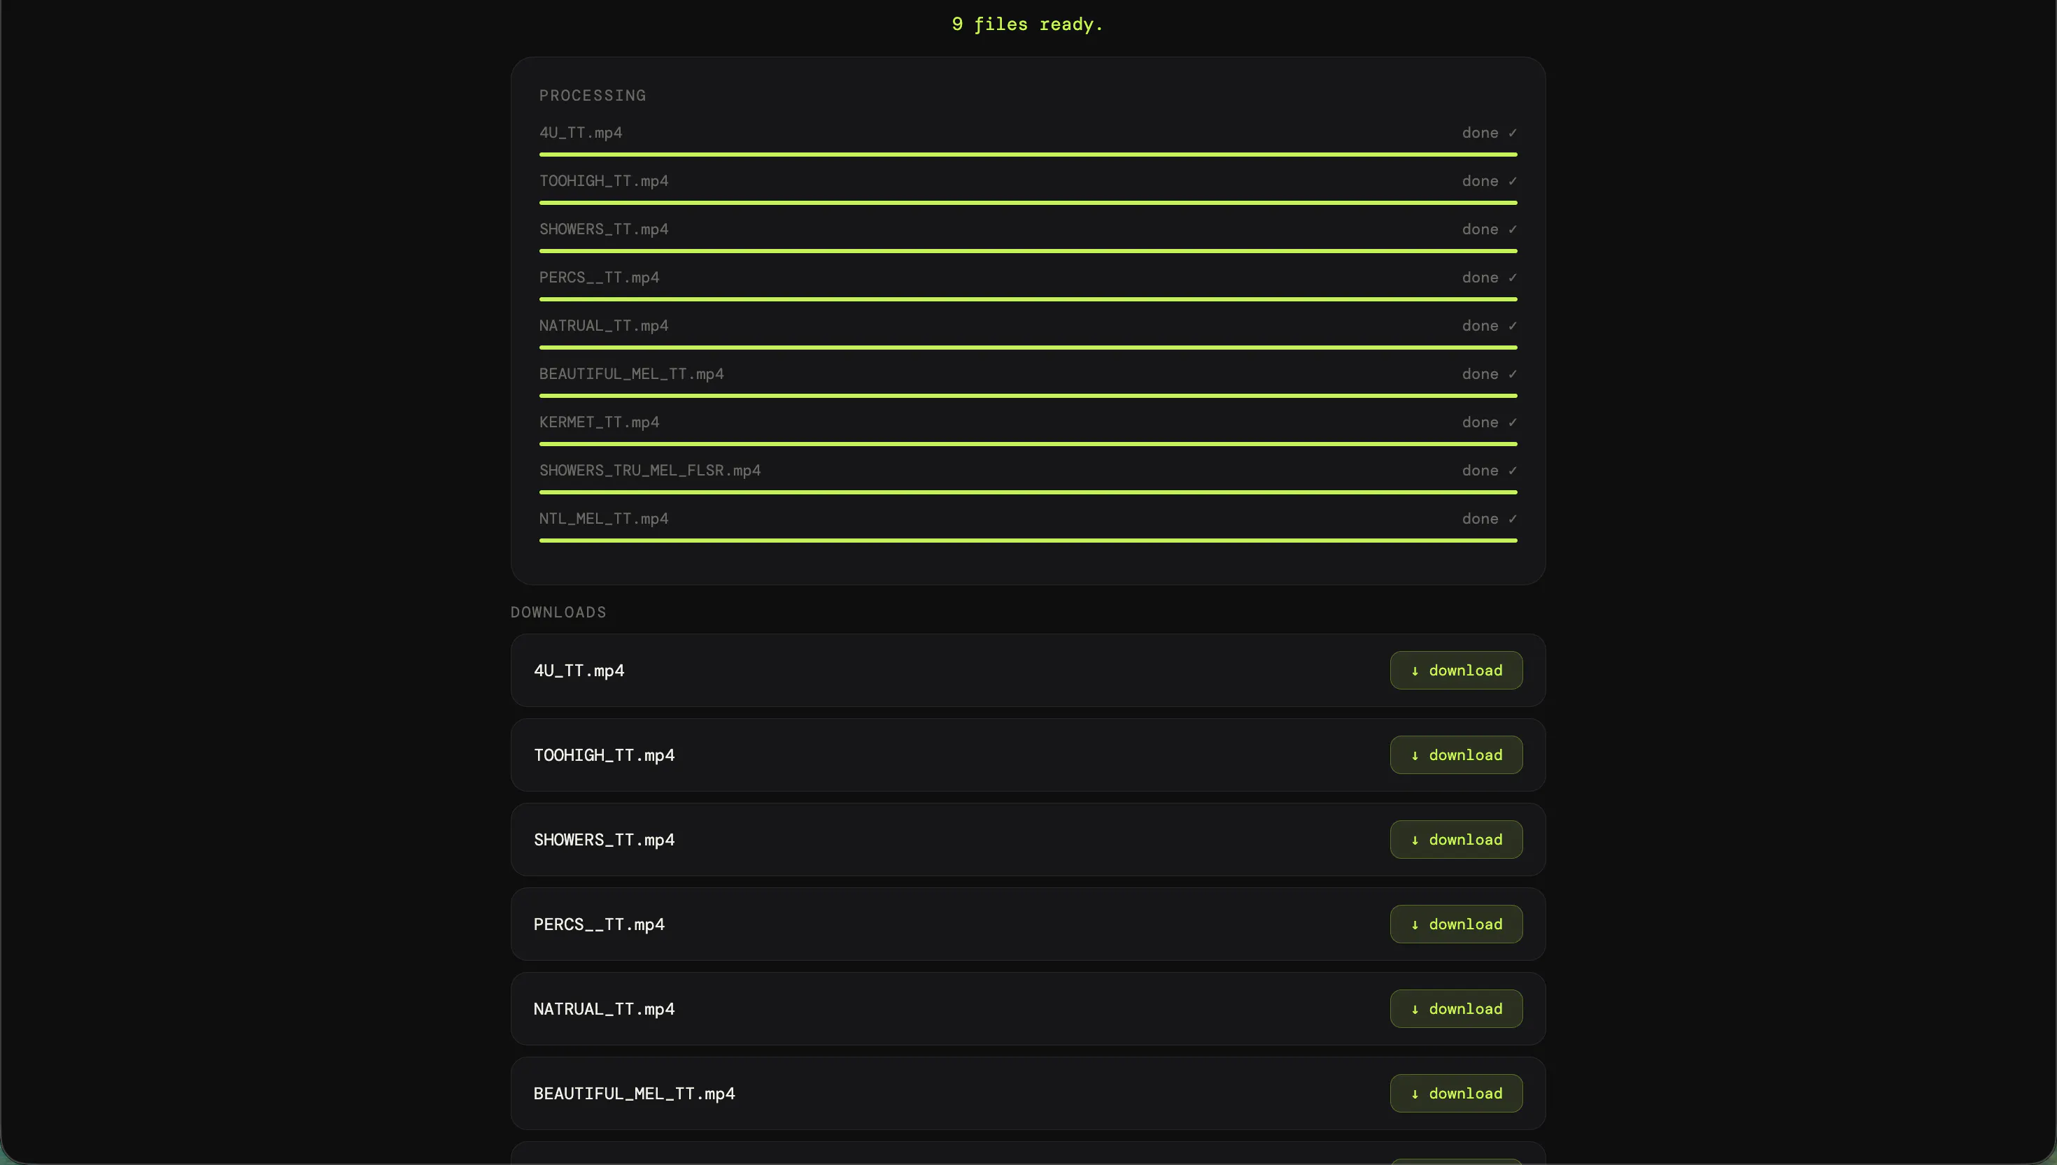Click the done status for TOOHIGH_TT.mp4

[x=1489, y=181]
